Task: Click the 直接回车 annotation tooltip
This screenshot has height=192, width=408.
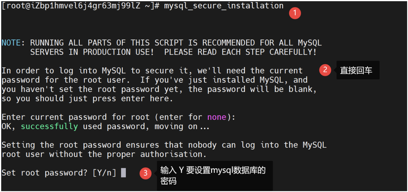Action: pyautogui.click(x=358, y=70)
